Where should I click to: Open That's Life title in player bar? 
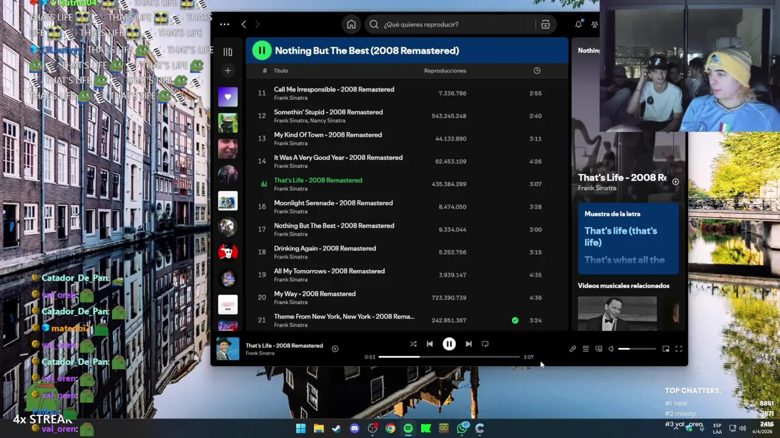click(284, 346)
